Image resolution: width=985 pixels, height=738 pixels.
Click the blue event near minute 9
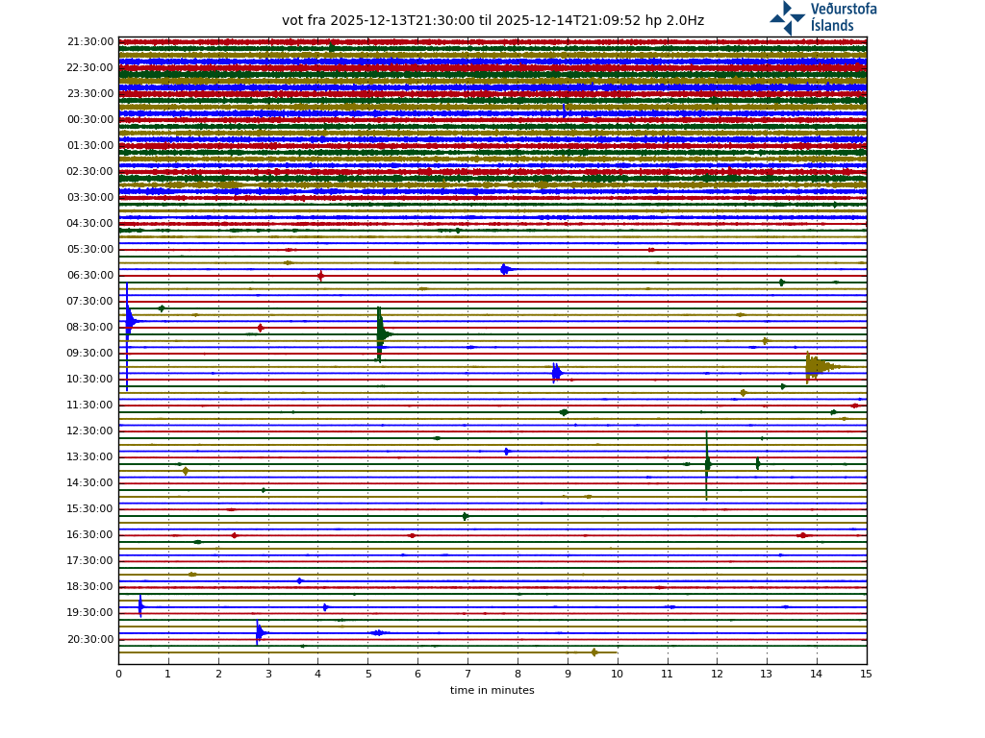(x=556, y=373)
